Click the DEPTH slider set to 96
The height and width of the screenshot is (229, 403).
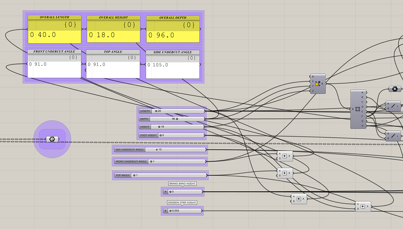[172, 119]
